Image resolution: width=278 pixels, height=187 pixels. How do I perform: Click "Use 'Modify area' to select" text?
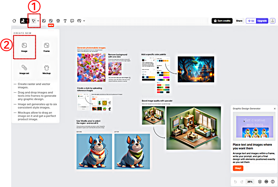point(88,121)
